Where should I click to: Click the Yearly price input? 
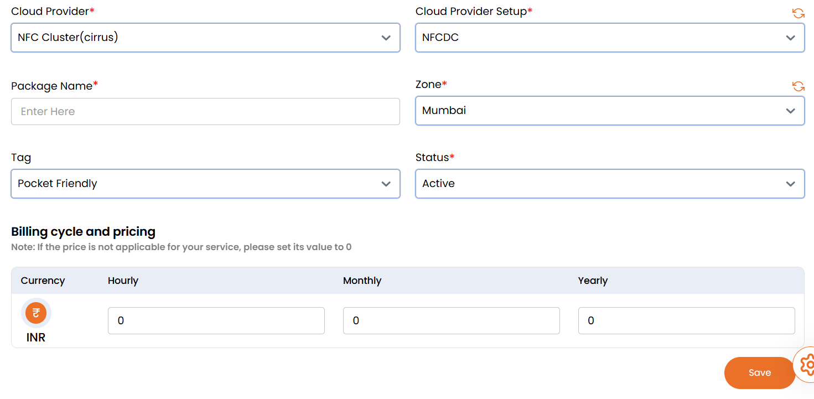coord(686,321)
